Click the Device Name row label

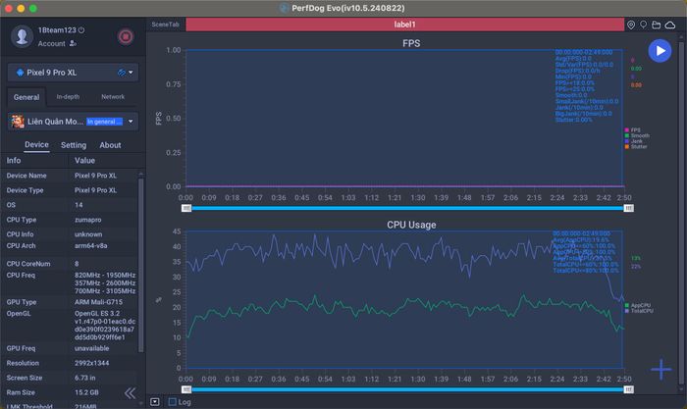[x=26, y=176]
